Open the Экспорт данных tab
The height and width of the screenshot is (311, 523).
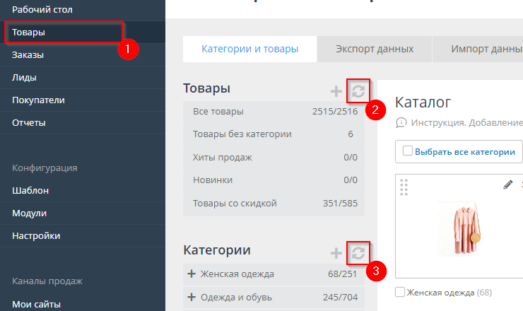[374, 49]
